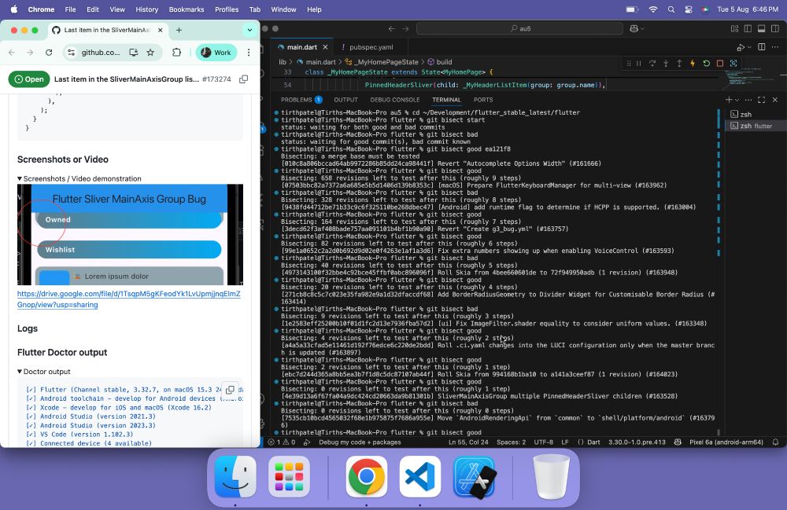The image size is (787, 510).
Task: Open the launch profile dropdown beside new terminal
Action: coord(737,101)
